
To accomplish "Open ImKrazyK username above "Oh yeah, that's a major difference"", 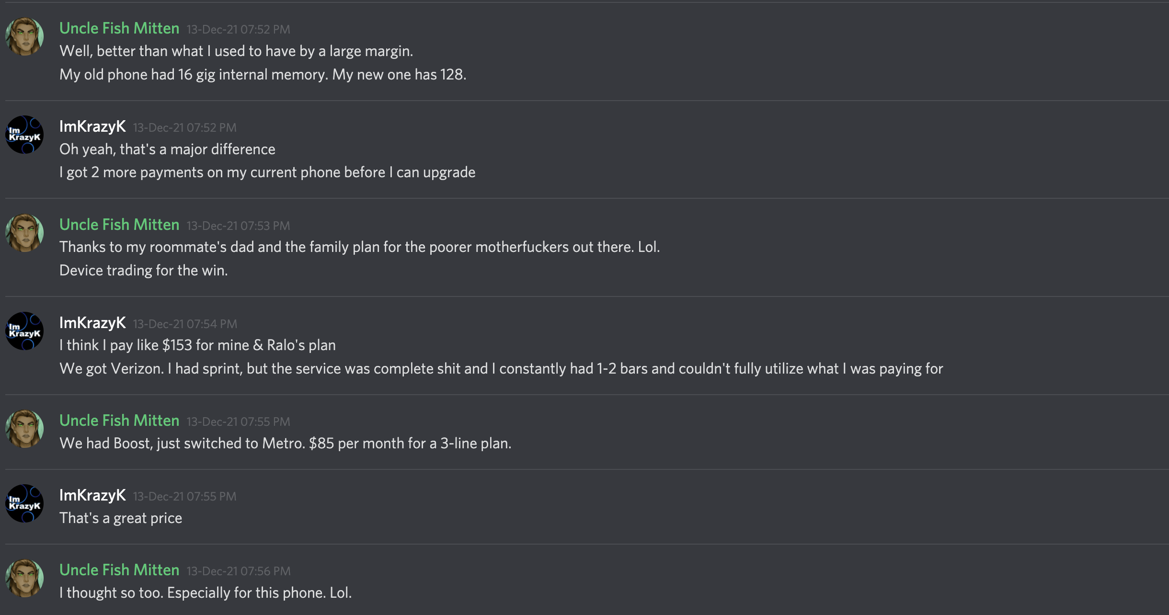I will pyautogui.click(x=92, y=126).
